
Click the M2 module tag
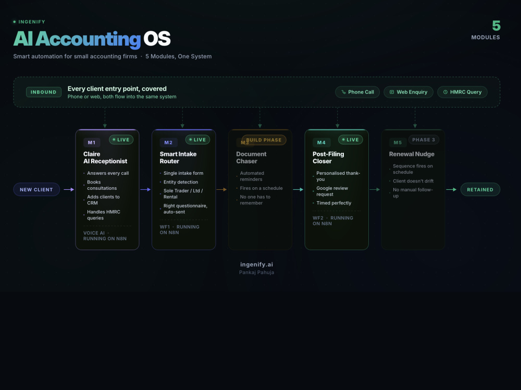(x=168, y=142)
